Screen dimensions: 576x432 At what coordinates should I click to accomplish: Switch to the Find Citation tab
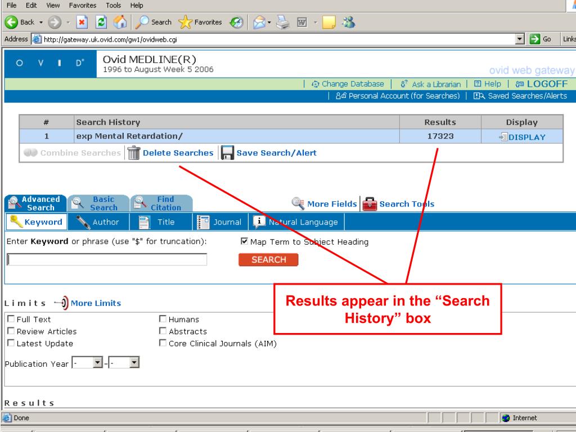click(161, 203)
